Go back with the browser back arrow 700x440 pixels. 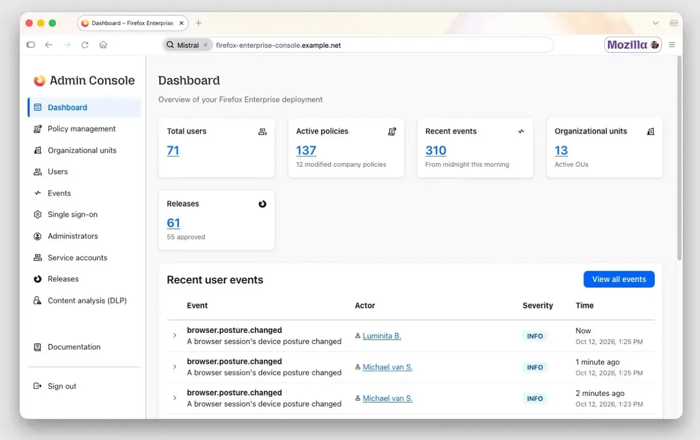point(48,45)
